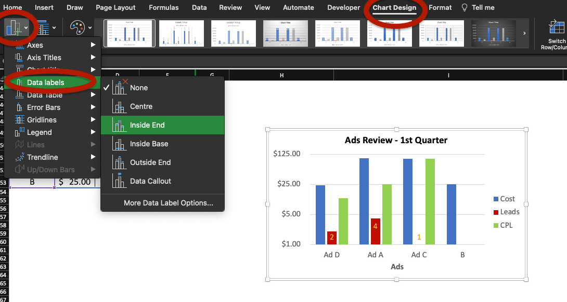Click the green CPL legend marker
Image resolution: width=567 pixels, height=302 pixels.
coord(495,225)
